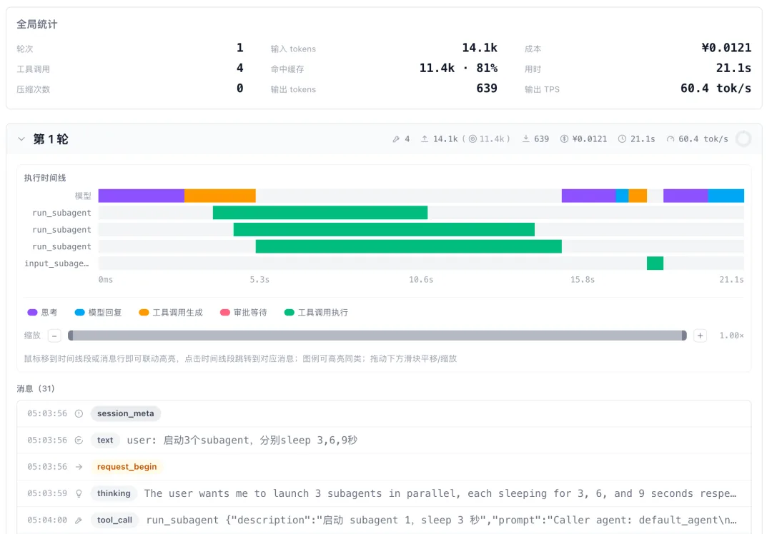This screenshot has width=772, height=534.
Task: Click the wrench tool-call count icon
Action: (x=396, y=139)
